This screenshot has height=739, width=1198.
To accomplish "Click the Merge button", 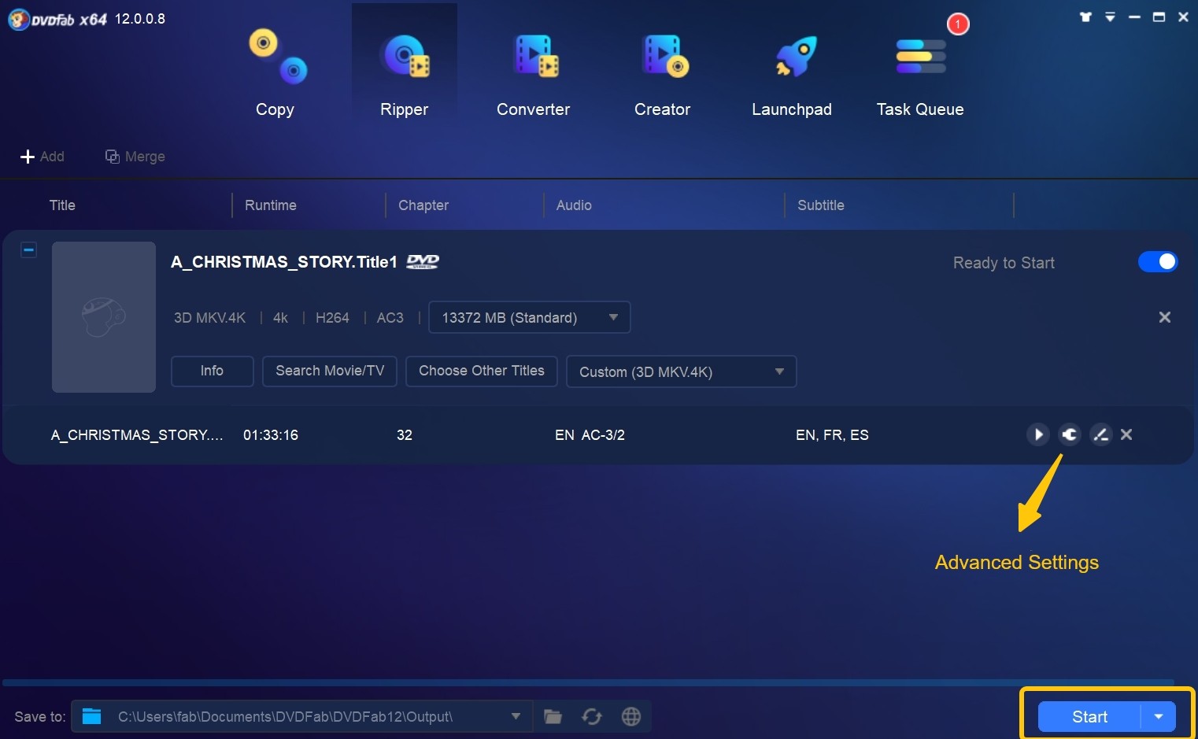I will 135,157.
